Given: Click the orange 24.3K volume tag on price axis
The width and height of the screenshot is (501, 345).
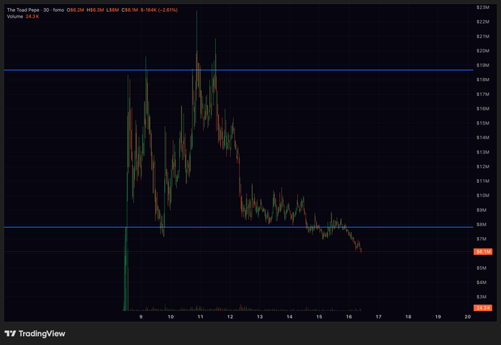Looking at the screenshot, I should [x=483, y=307].
